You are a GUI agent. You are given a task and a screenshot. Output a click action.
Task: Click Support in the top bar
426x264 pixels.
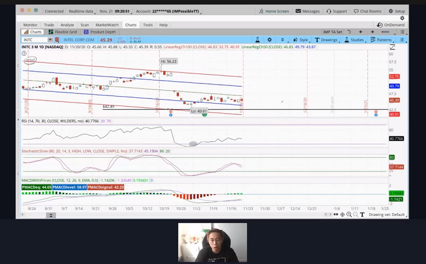coord(337,11)
